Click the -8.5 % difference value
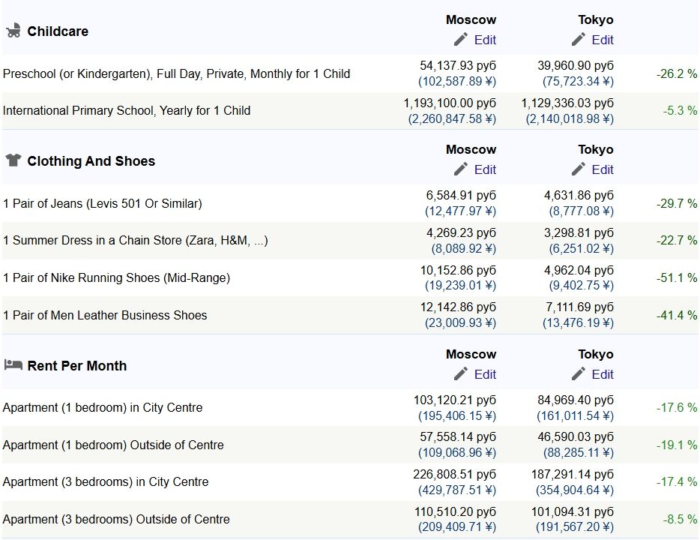The image size is (700, 540). 680,520
